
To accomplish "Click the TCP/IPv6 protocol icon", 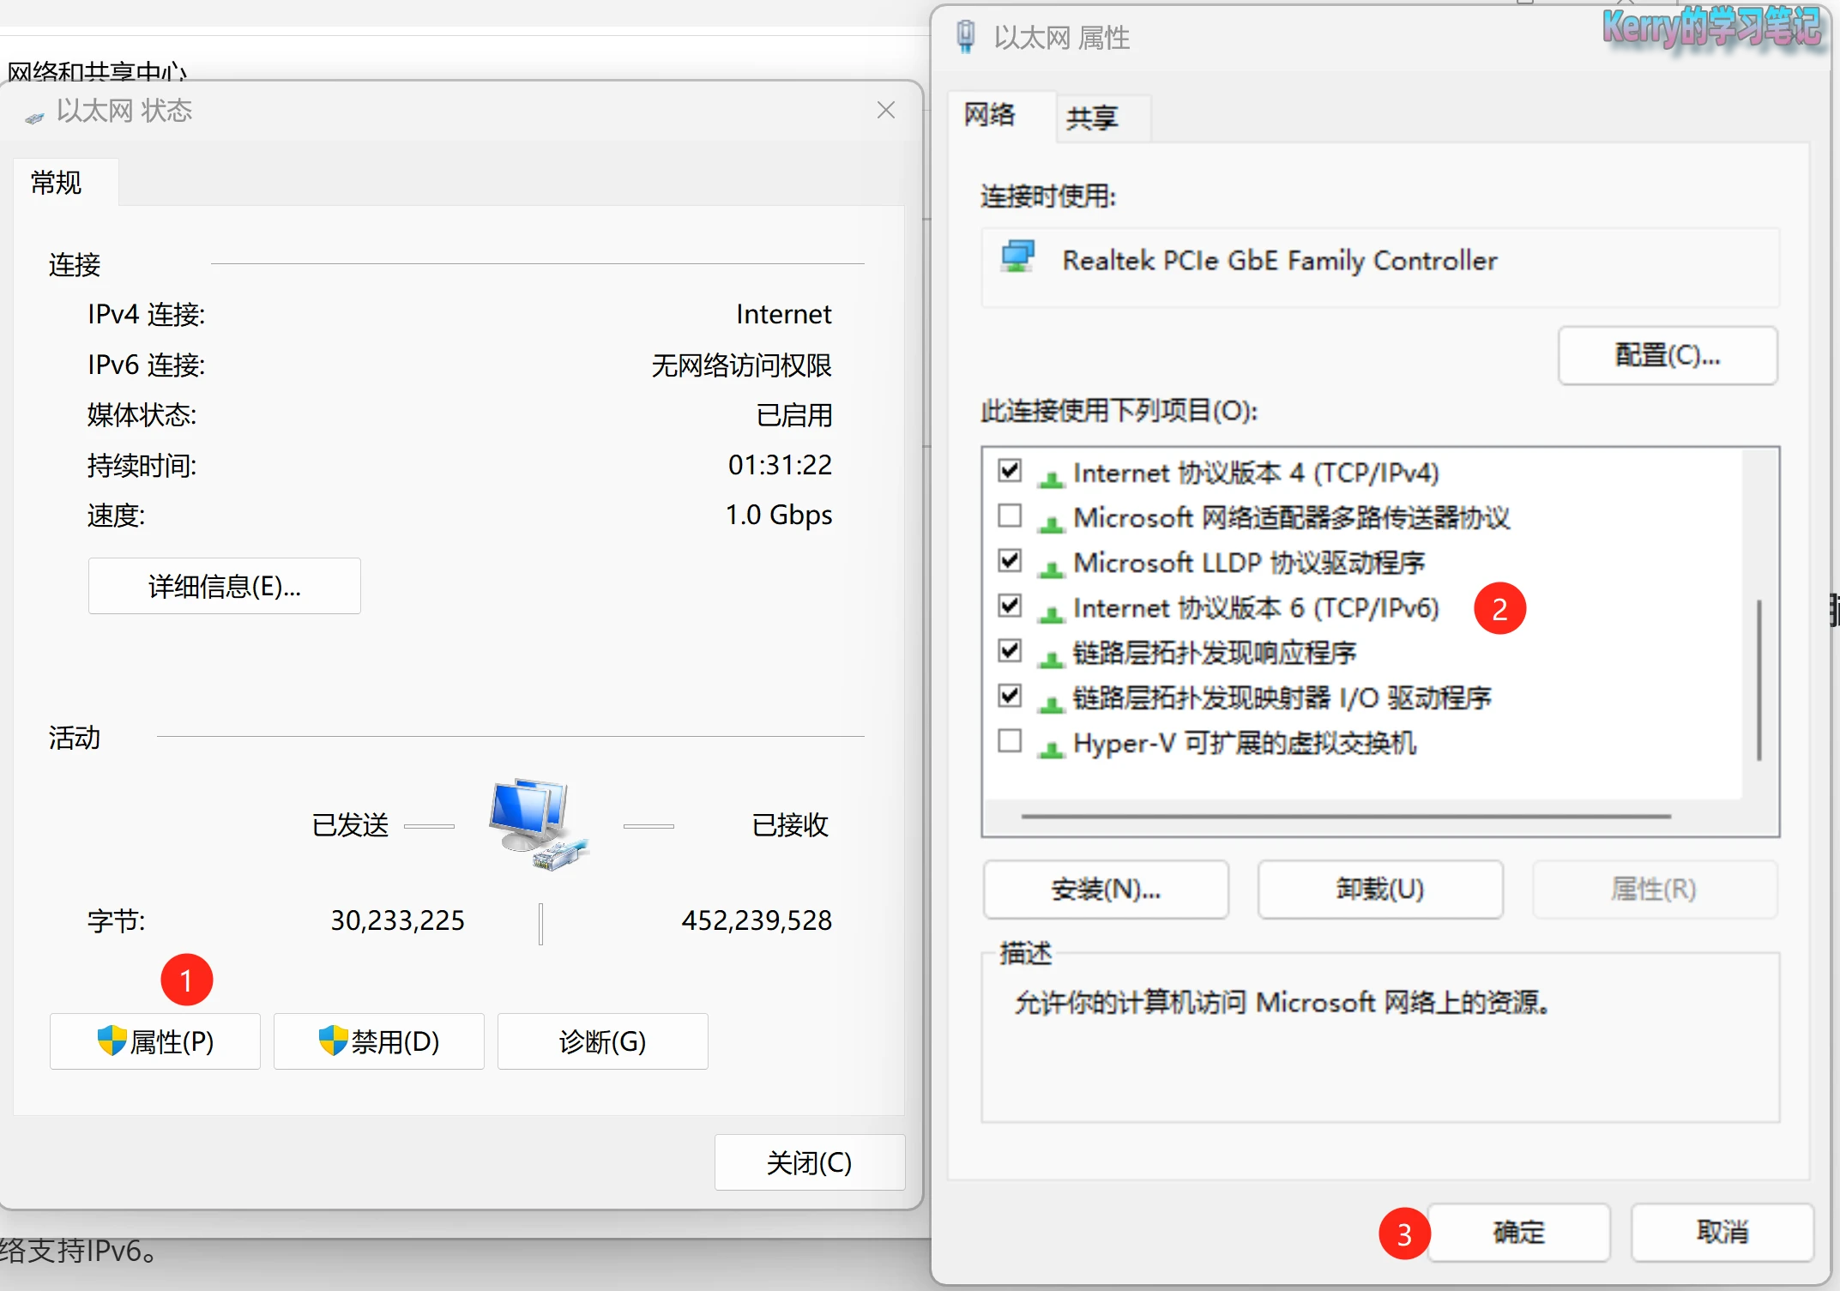I will 1051,612.
